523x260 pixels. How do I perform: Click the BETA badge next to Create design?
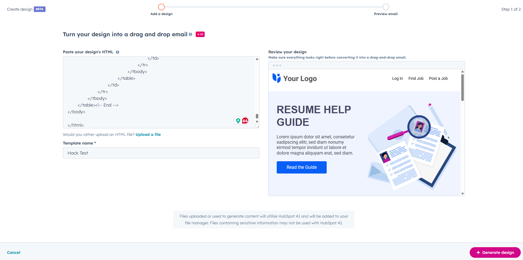[39, 9]
